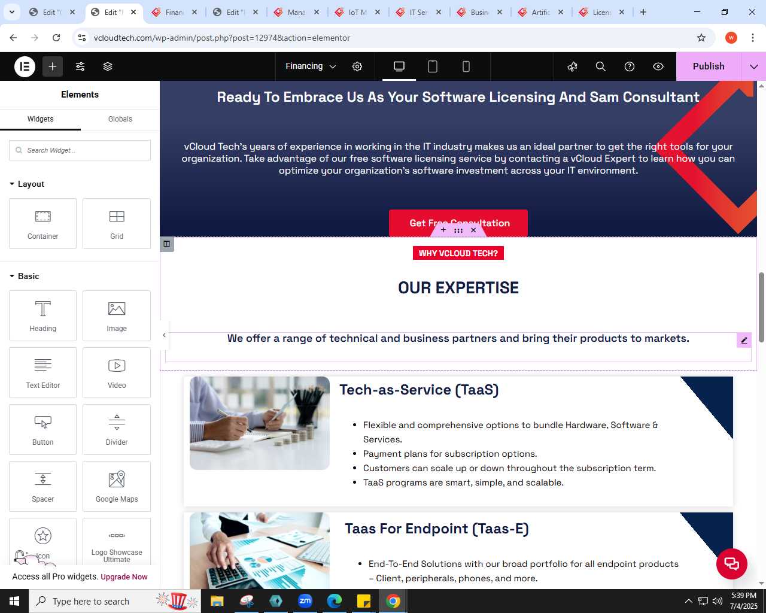766x613 pixels.
Task: Go back in browser history
Action: 13,38
